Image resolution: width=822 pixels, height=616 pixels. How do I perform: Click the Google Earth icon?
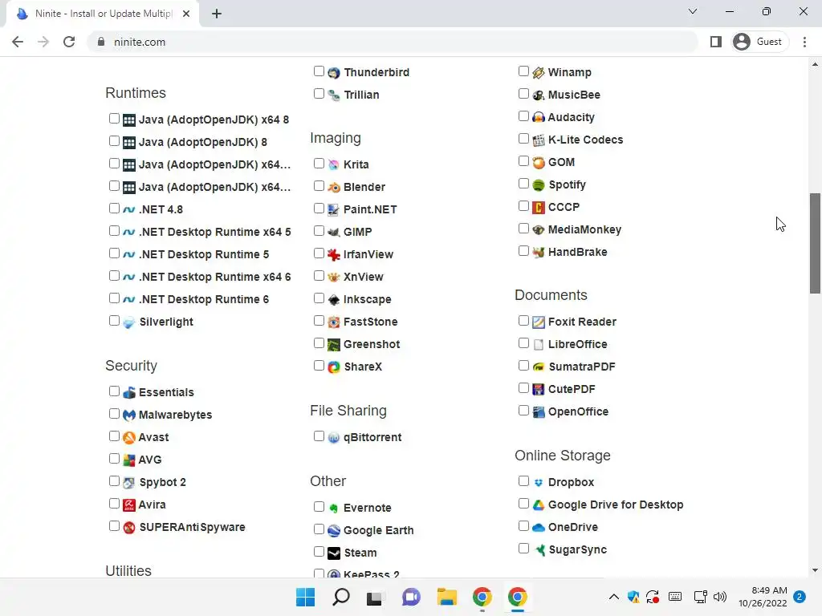click(x=334, y=531)
